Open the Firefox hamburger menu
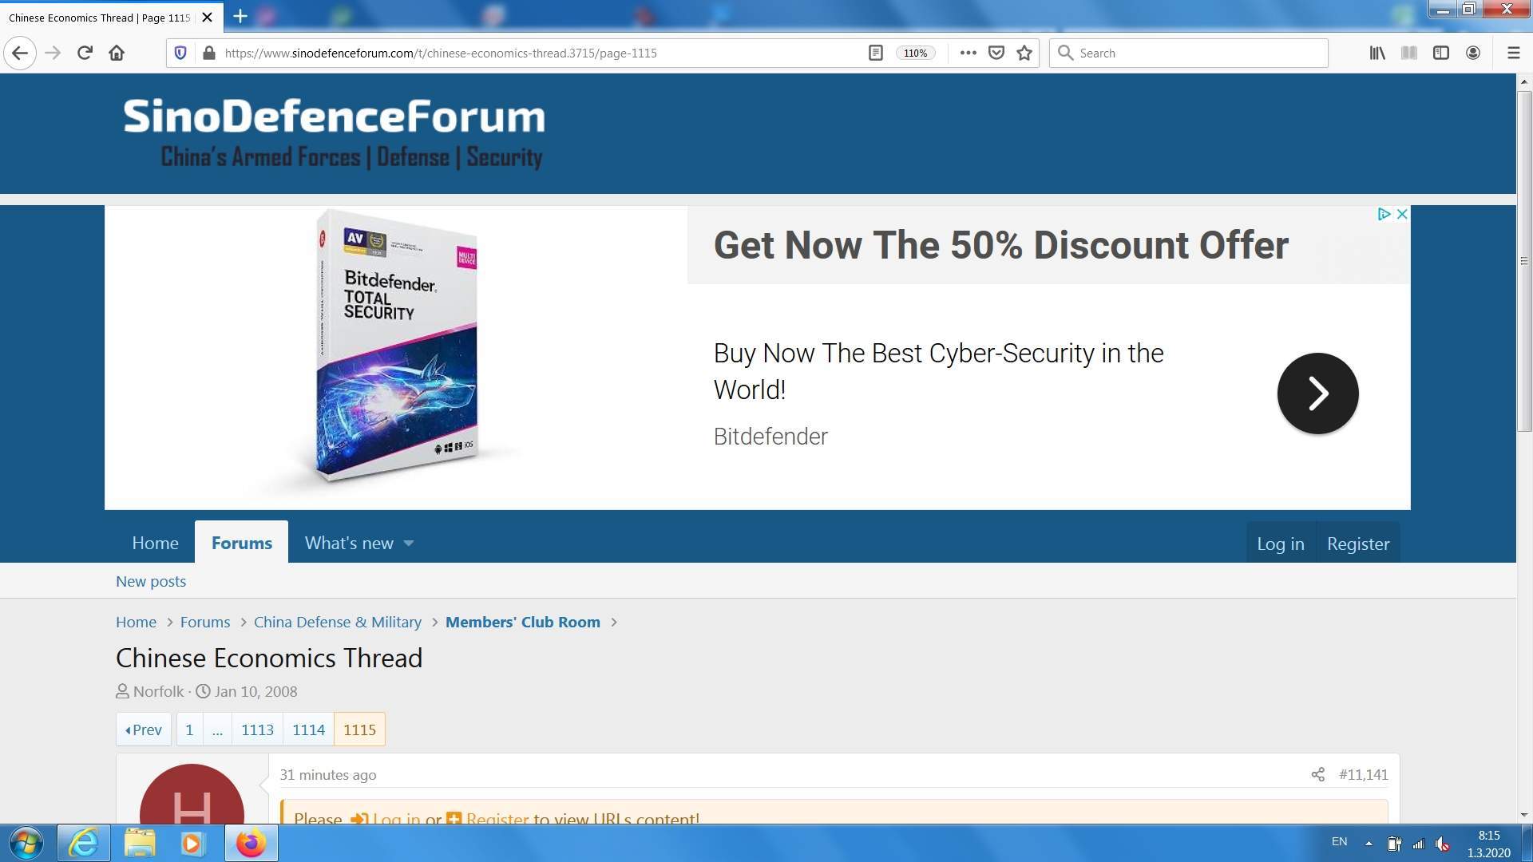Image resolution: width=1533 pixels, height=862 pixels. point(1513,53)
